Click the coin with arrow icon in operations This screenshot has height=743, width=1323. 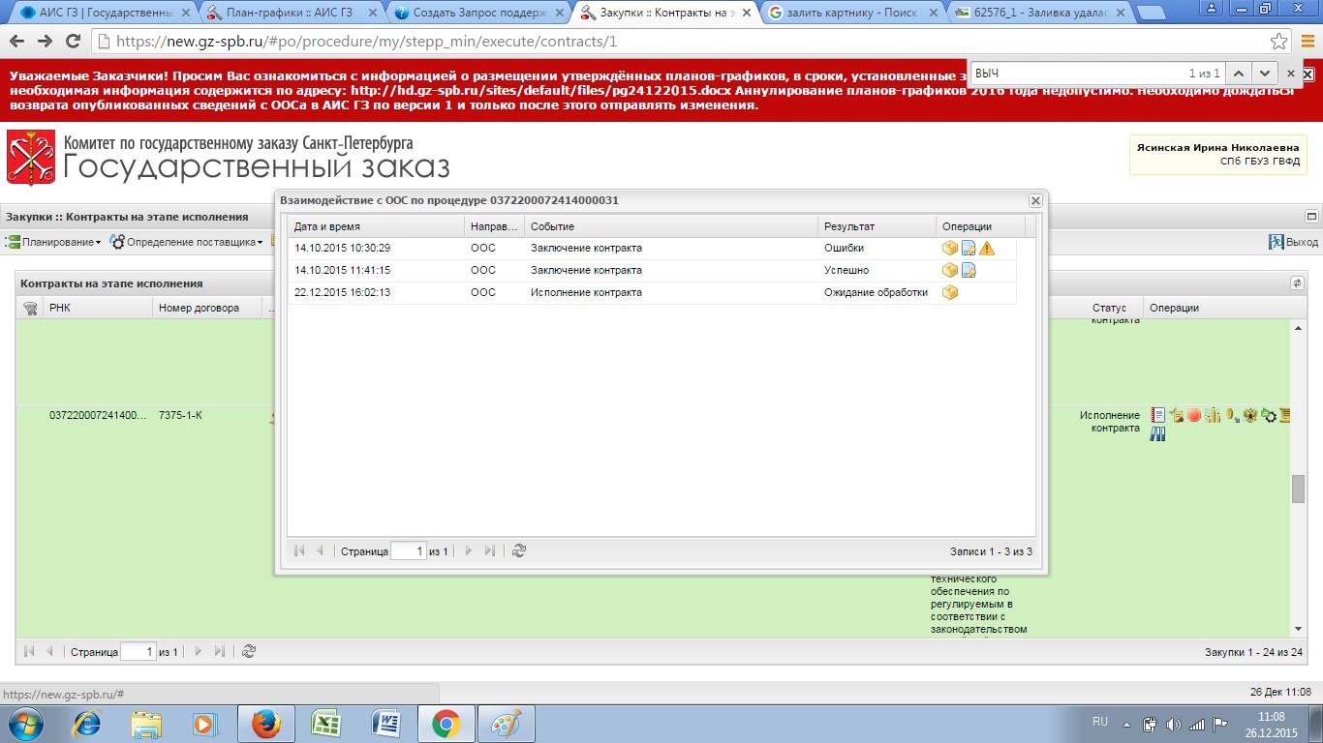click(1232, 415)
